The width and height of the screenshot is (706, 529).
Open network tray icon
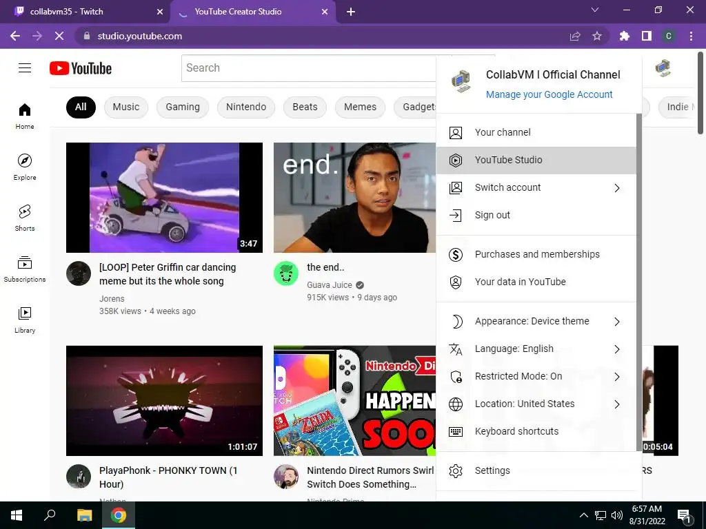tap(601, 515)
